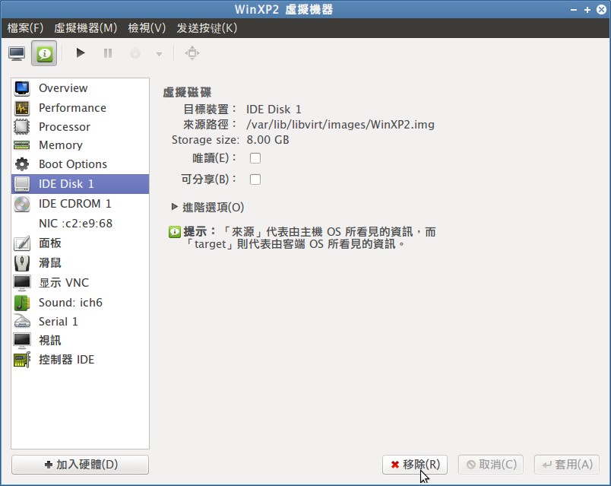Open the 檔案(F) menu
This screenshot has height=486, width=611.
click(x=25, y=28)
